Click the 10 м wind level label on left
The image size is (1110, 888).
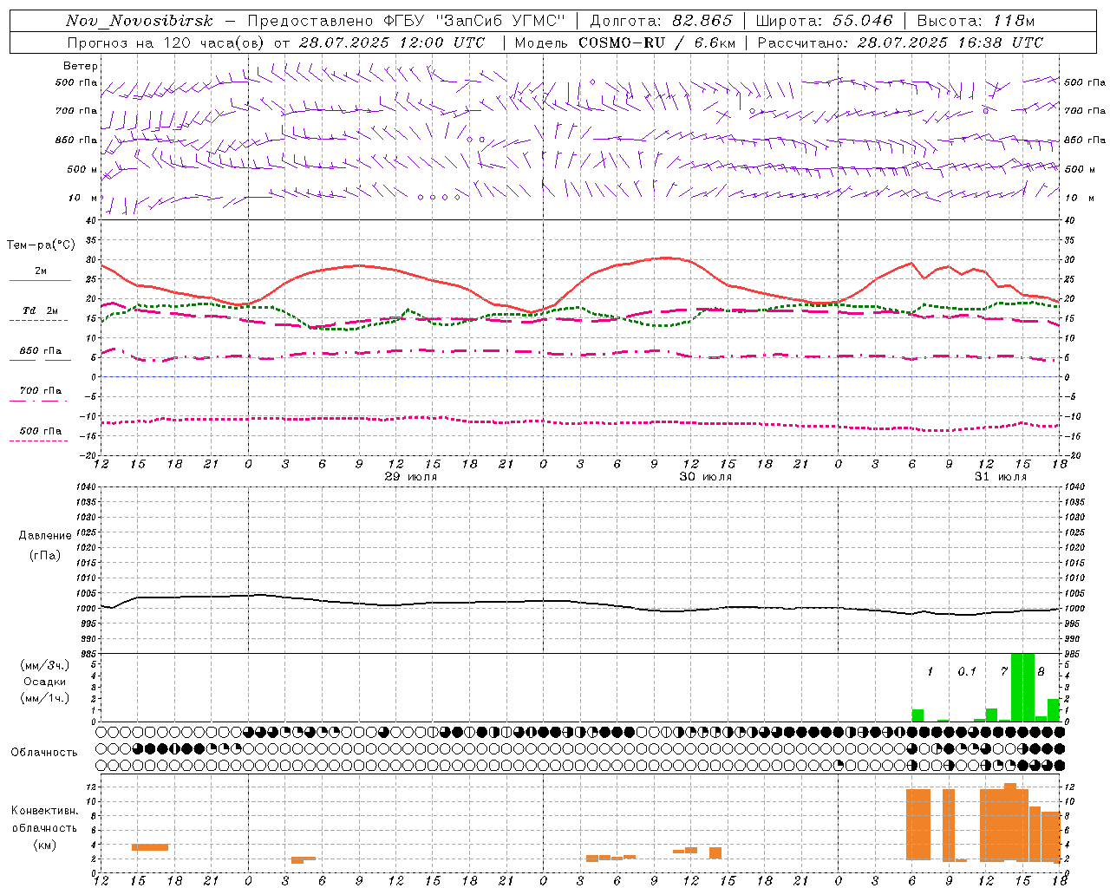click(83, 198)
